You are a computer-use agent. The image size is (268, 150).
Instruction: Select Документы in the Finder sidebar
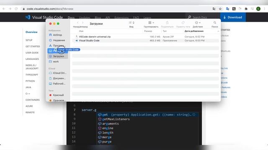58,78
